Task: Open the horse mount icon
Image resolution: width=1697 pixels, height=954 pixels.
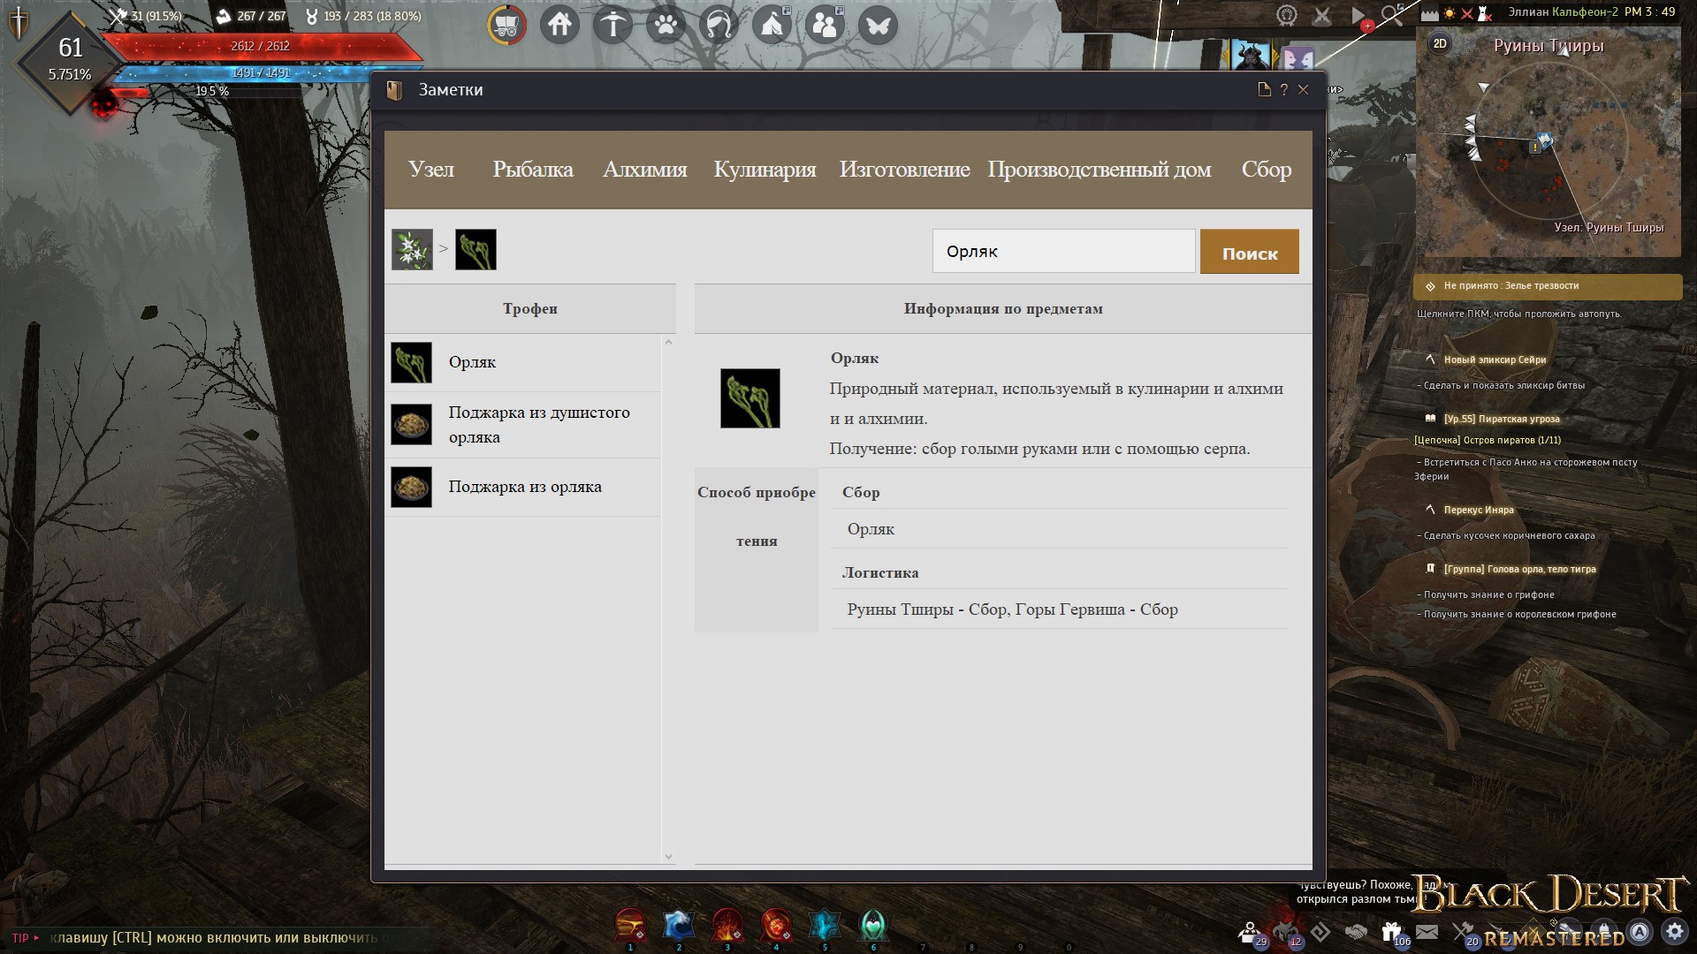Action: [x=719, y=25]
